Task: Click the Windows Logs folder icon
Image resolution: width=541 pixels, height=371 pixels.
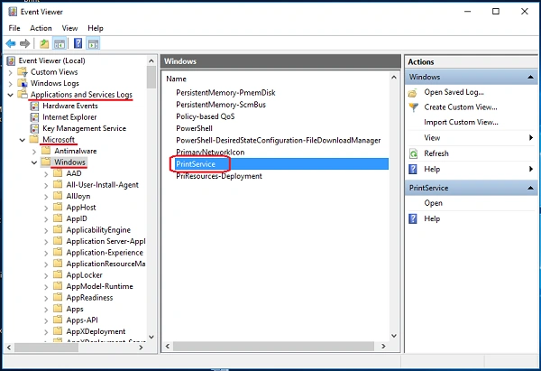Action: click(x=23, y=83)
